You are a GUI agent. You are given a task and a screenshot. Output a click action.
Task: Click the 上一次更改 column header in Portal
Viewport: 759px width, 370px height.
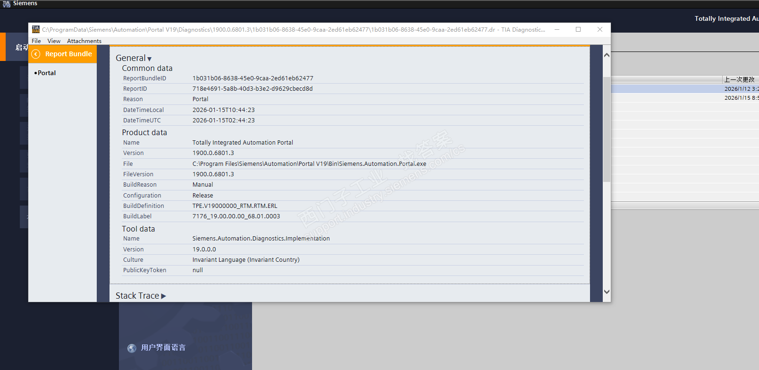point(740,79)
